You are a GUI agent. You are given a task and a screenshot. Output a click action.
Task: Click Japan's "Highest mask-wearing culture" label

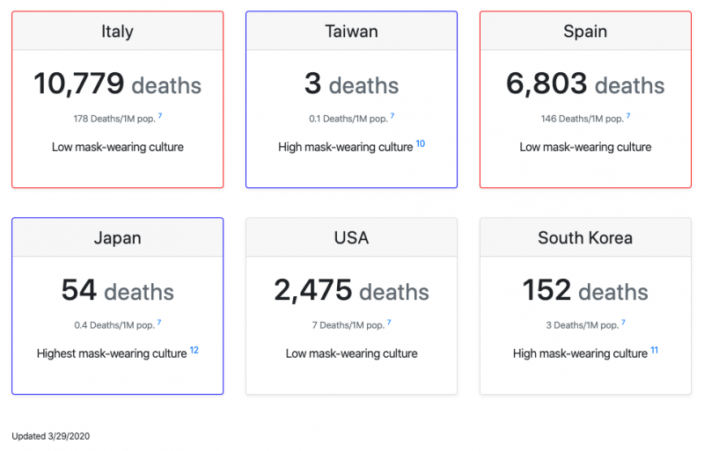point(112,353)
